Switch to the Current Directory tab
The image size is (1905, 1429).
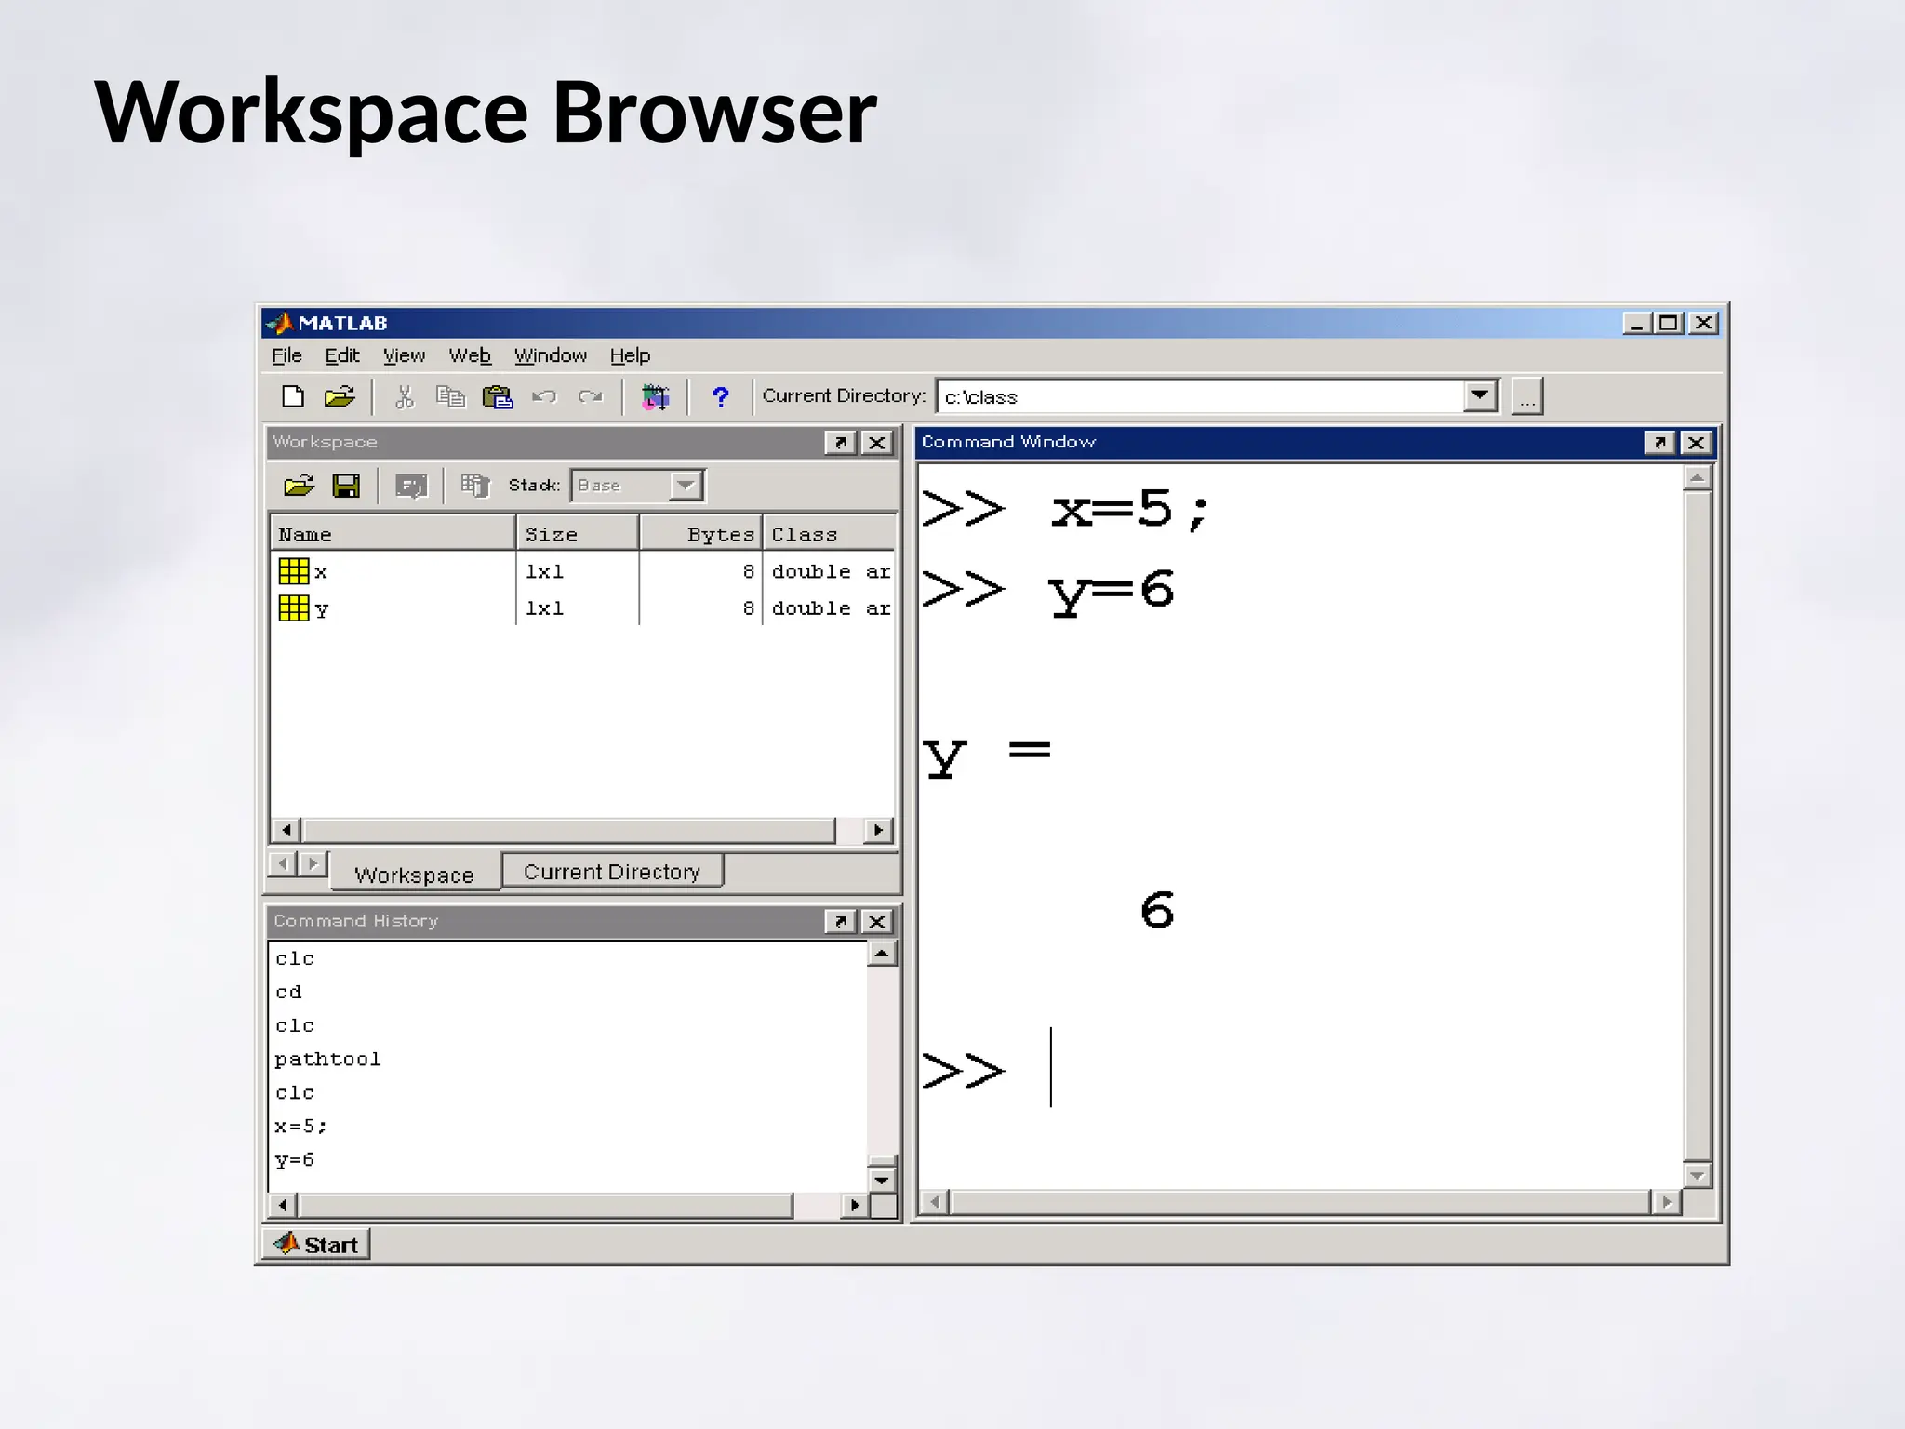612,871
